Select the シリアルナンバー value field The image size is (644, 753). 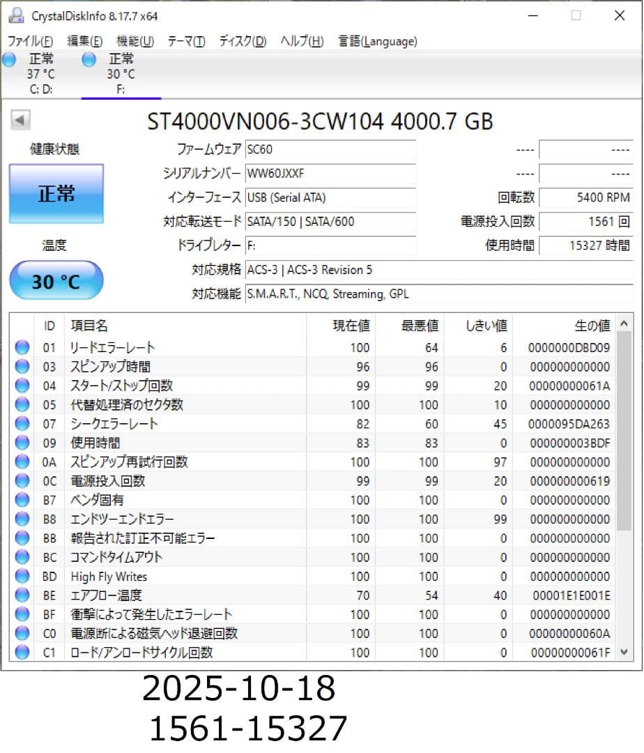click(x=331, y=174)
